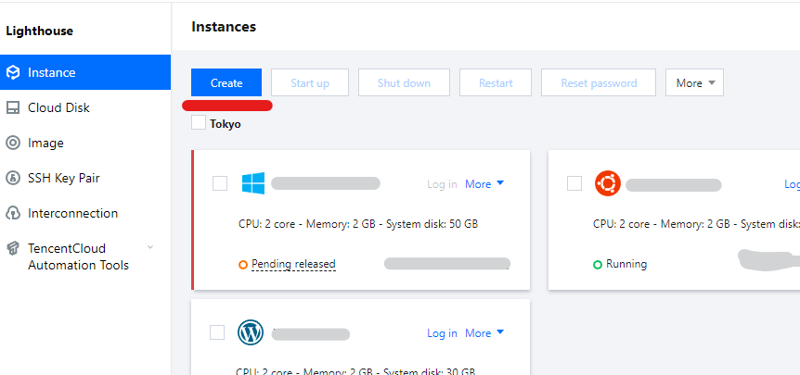Click the Start up button

pos(310,83)
